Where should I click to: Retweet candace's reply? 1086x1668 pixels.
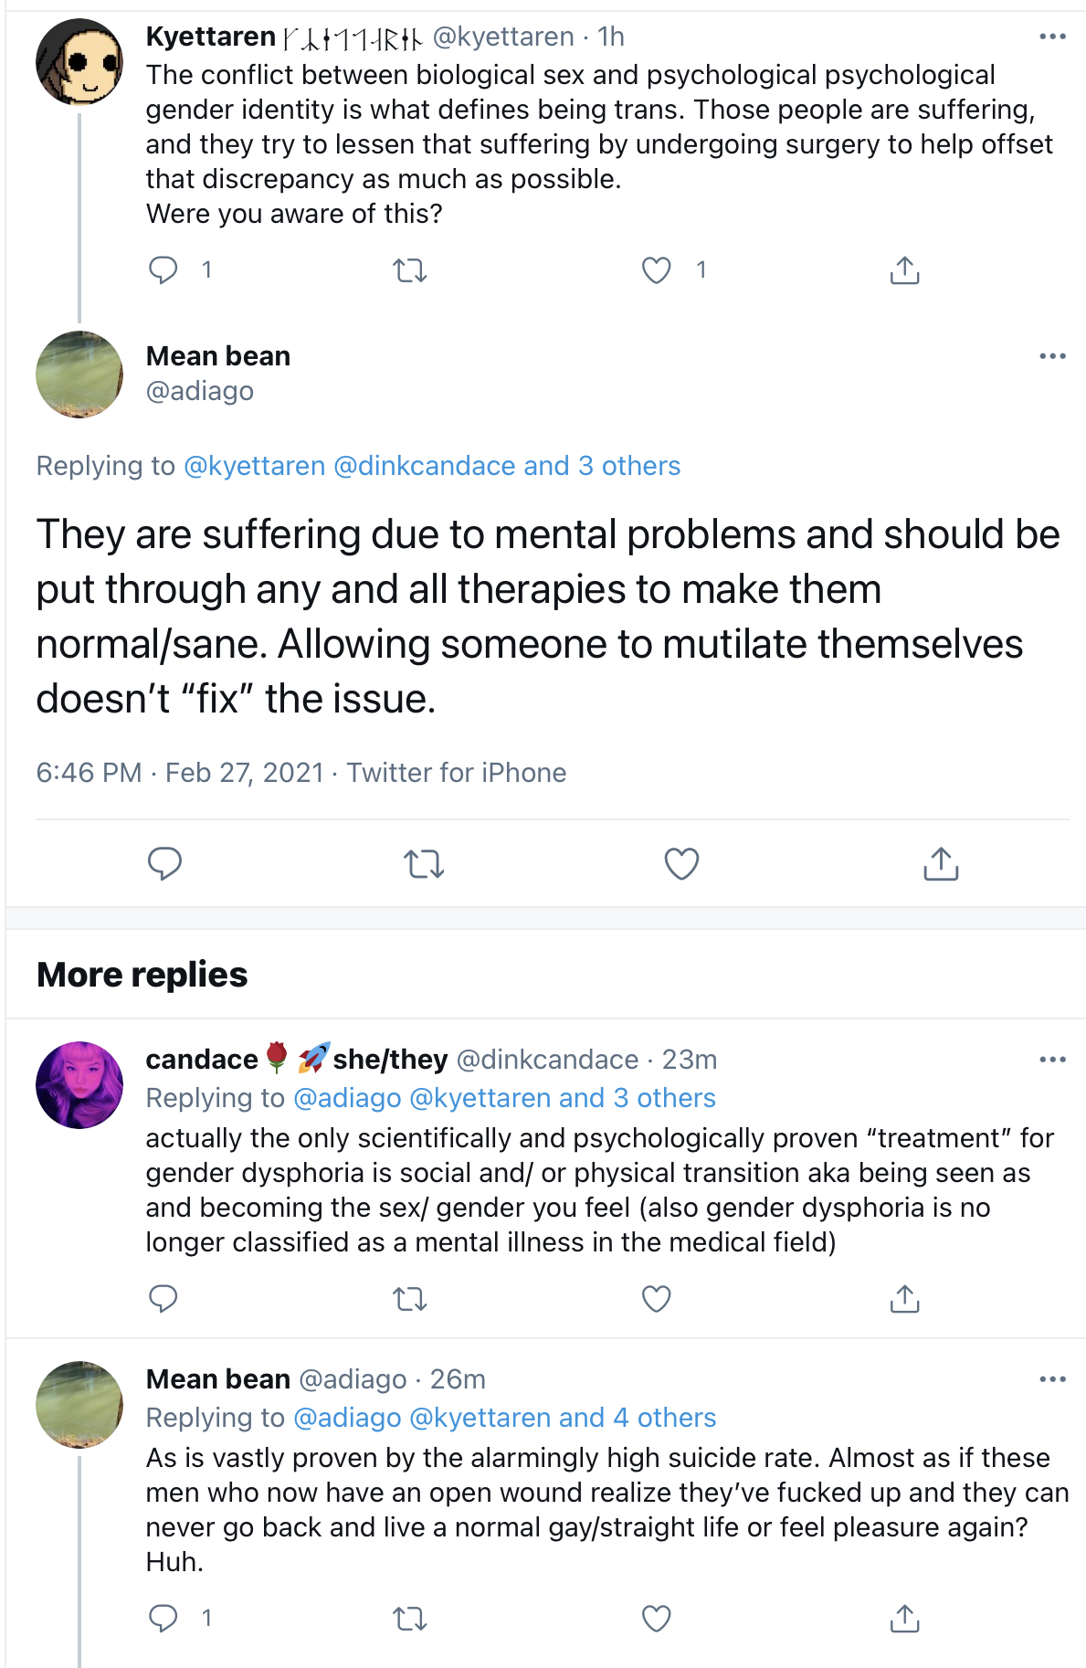410,1299
